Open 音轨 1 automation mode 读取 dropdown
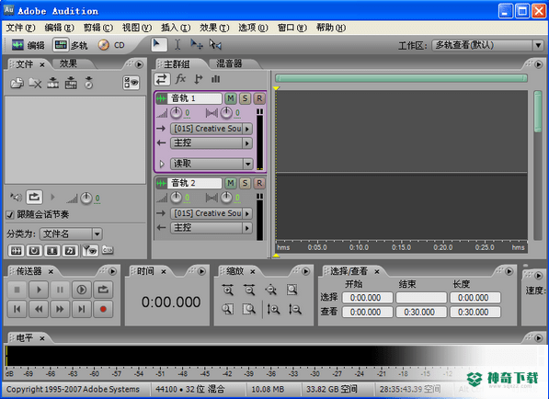 pos(212,164)
